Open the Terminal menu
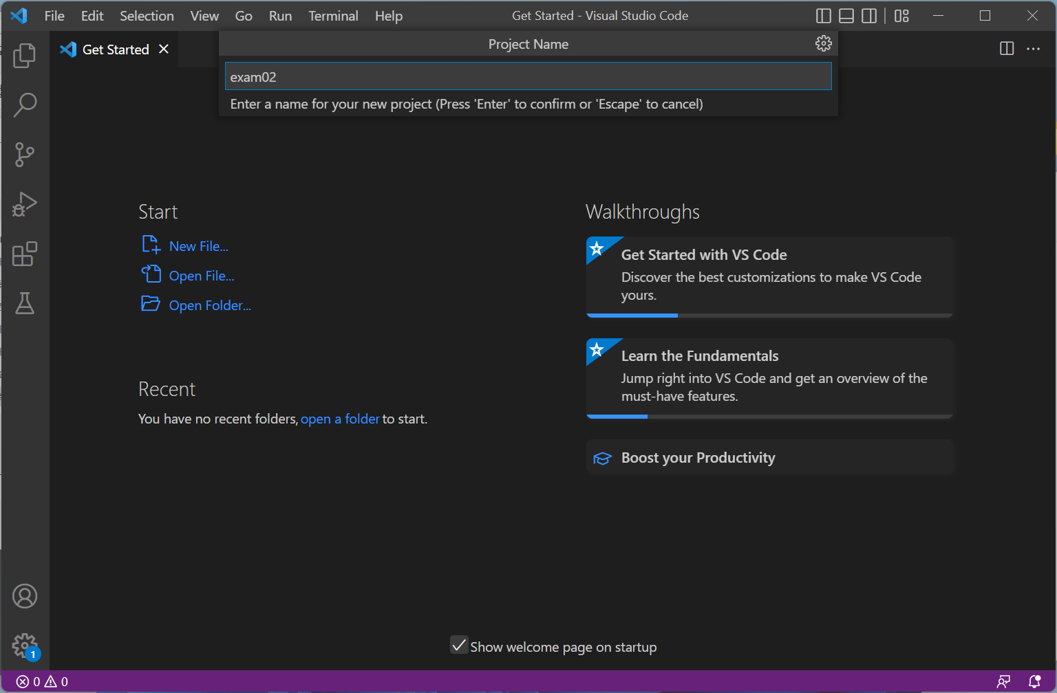The height and width of the screenshot is (693, 1057). pyautogui.click(x=333, y=16)
